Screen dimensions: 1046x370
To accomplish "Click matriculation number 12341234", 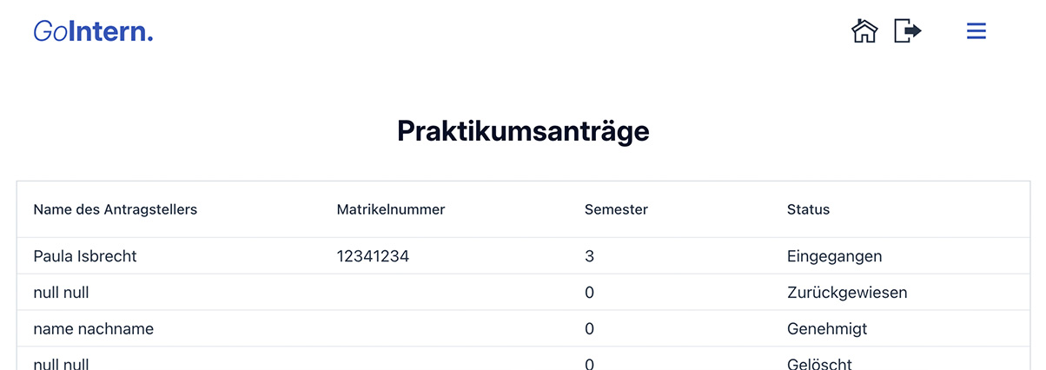I will pos(373,256).
